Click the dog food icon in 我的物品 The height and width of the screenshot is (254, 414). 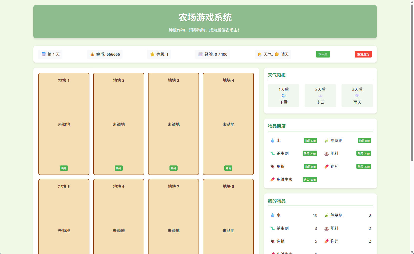[x=273, y=241]
